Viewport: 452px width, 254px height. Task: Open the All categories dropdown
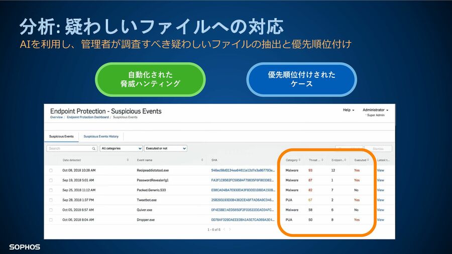[x=121, y=149]
